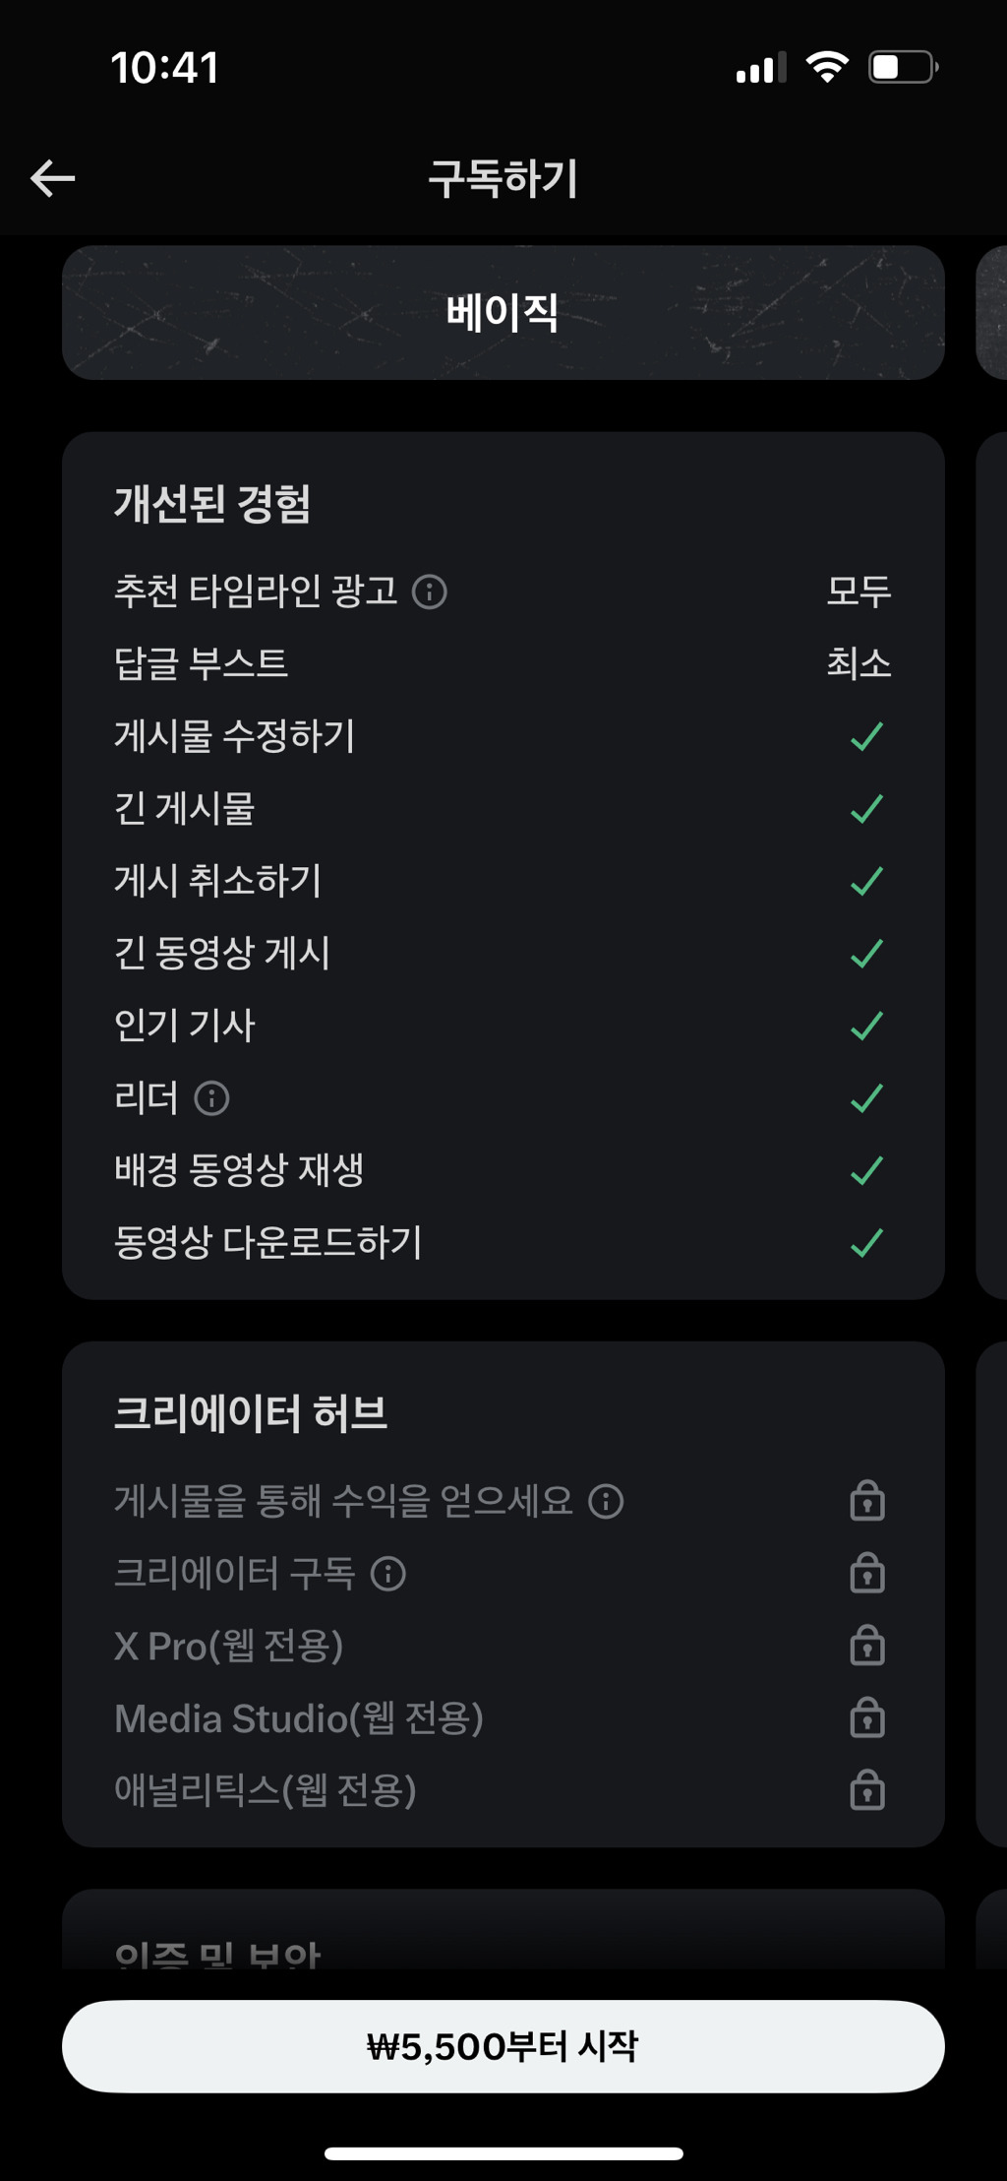Viewport: 1007px width, 2181px height.
Task: Switch to next plan tab at right edge
Action: click(991, 313)
